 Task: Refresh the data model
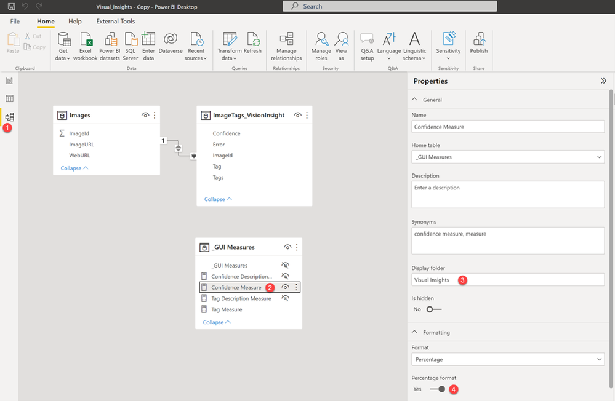click(x=252, y=43)
